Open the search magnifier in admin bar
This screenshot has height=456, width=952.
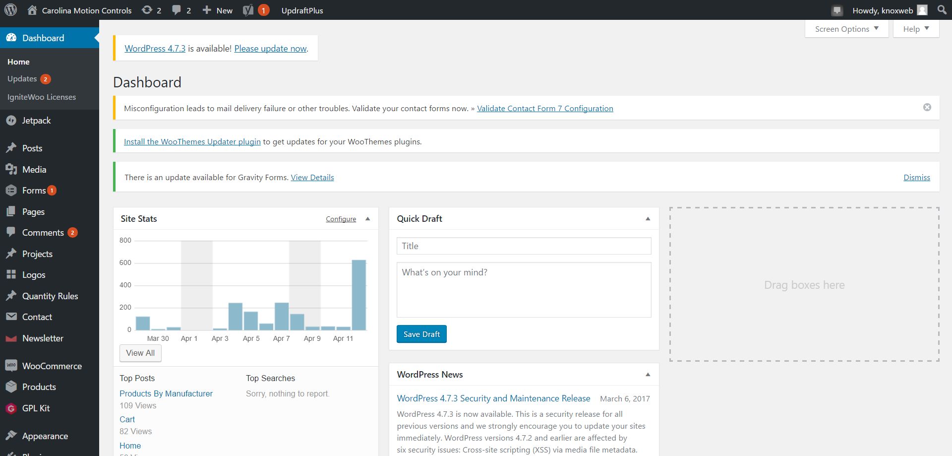(x=942, y=10)
